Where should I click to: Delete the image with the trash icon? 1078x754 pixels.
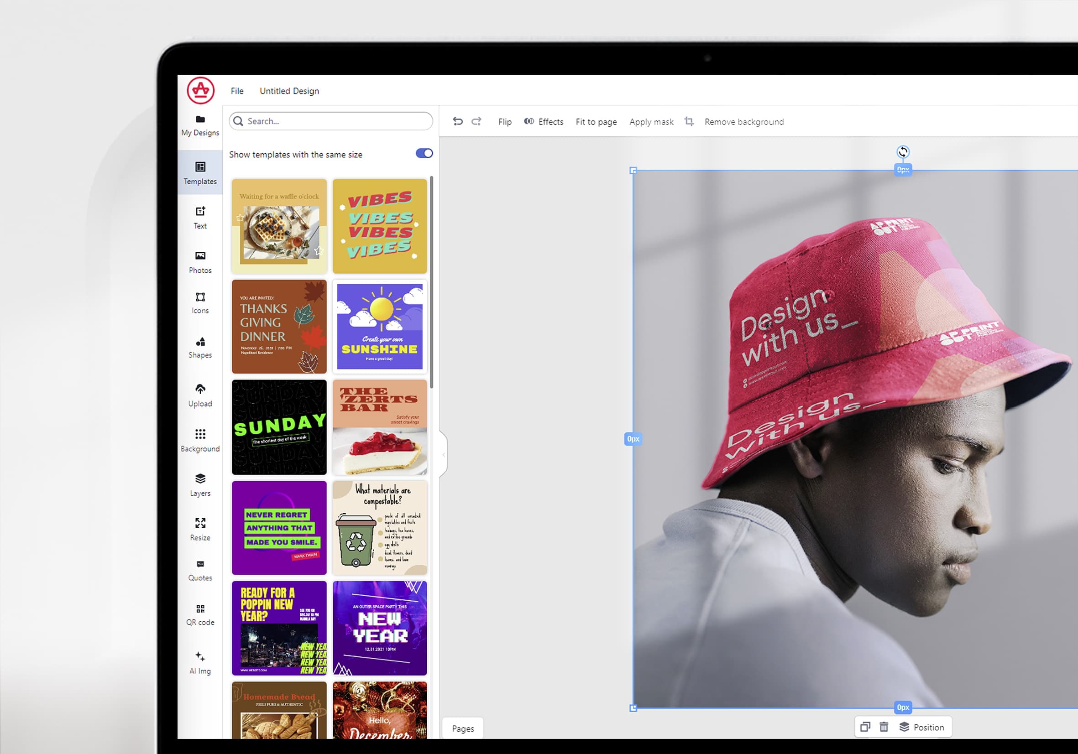click(884, 727)
